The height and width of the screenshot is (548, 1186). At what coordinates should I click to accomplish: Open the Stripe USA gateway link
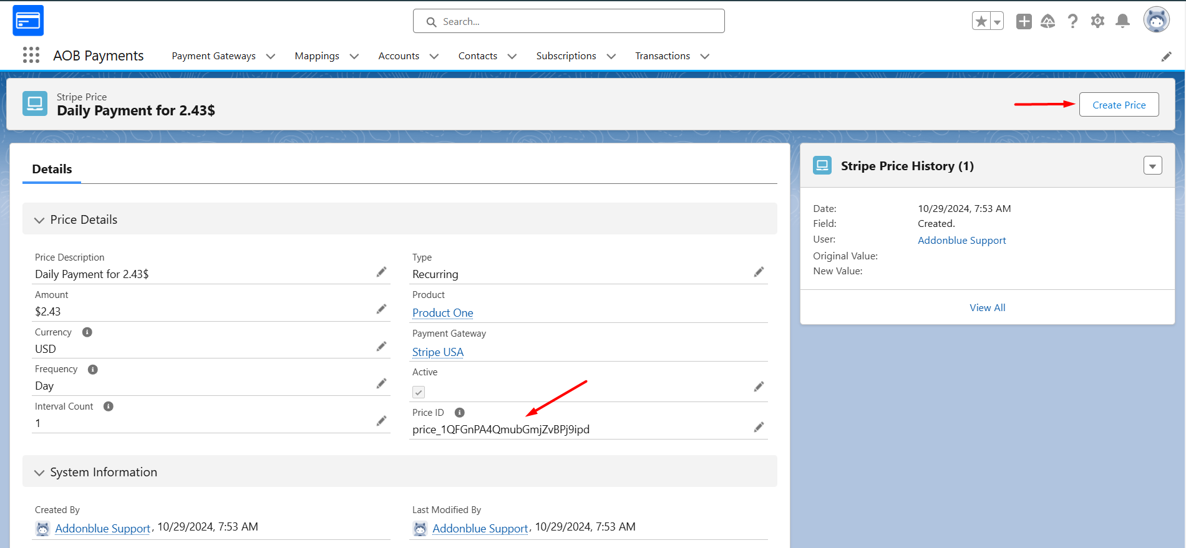[438, 352]
